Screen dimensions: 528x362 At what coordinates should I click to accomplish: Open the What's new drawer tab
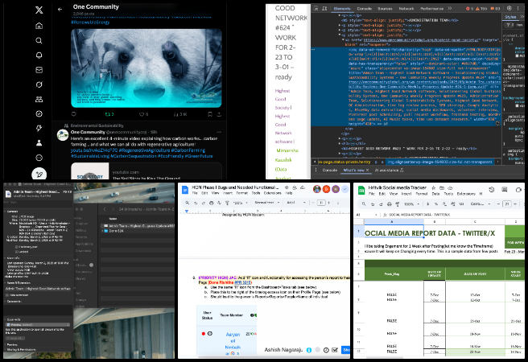(x=354, y=171)
